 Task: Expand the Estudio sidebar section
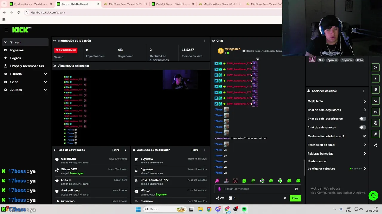[x=45, y=74]
